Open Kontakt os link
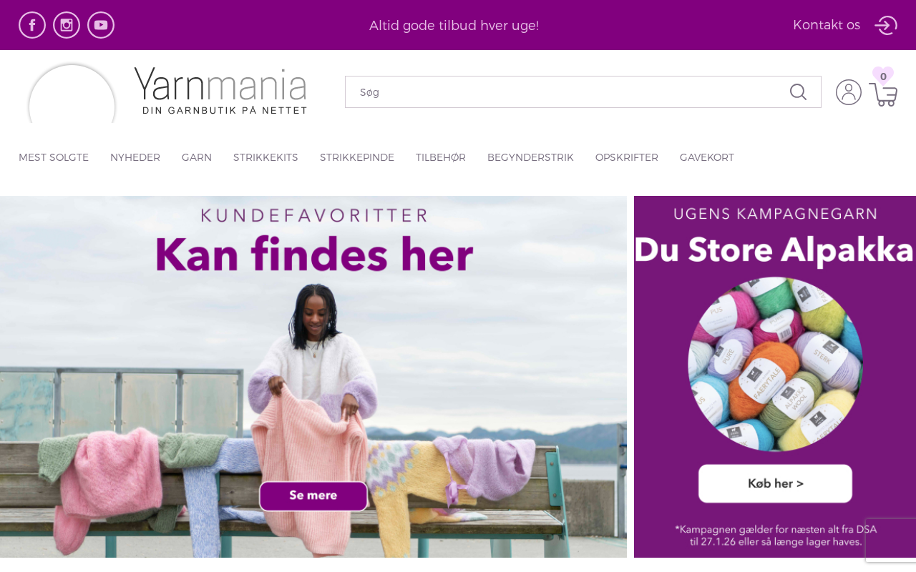 [827, 25]
